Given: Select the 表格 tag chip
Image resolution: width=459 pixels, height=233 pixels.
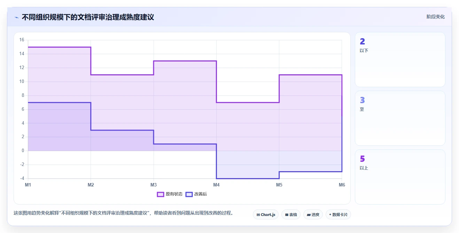Looking at the screenshot, I should click(291, 215).
